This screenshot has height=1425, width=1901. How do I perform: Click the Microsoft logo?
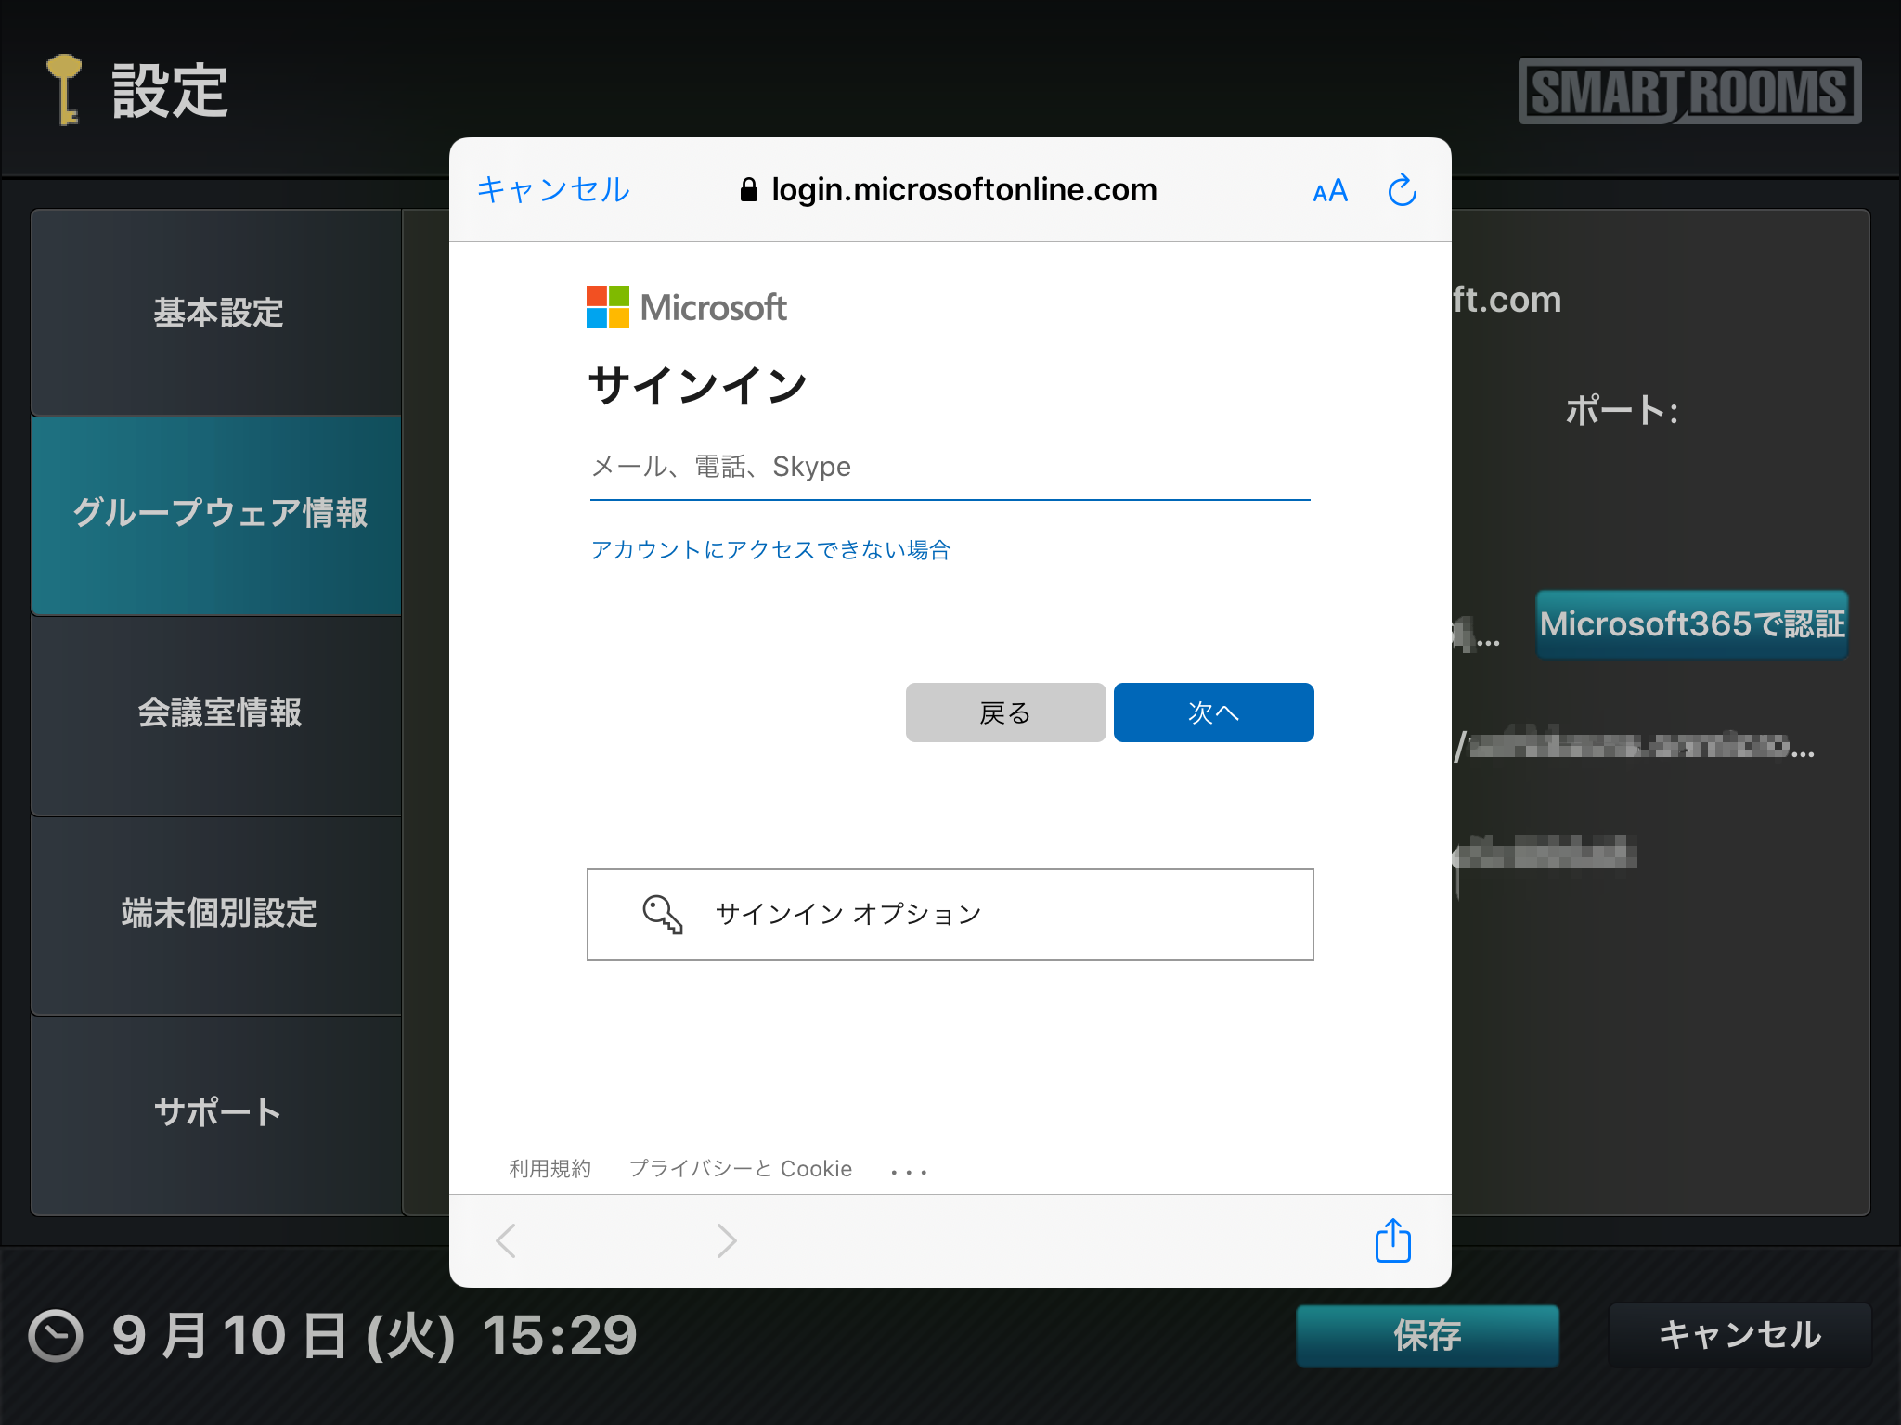coord(686,307)
